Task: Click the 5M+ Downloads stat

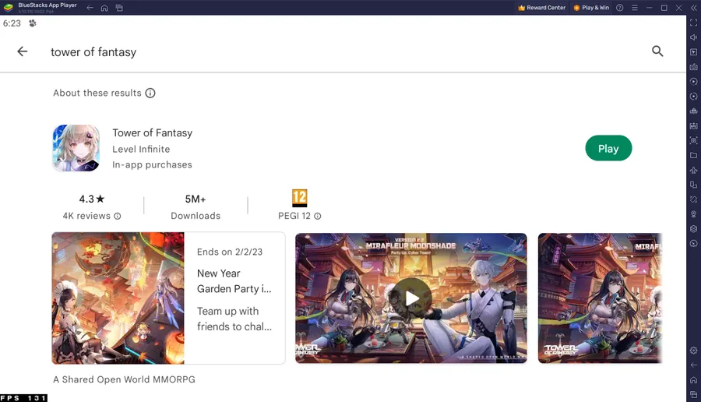Action: pos(196,207)
